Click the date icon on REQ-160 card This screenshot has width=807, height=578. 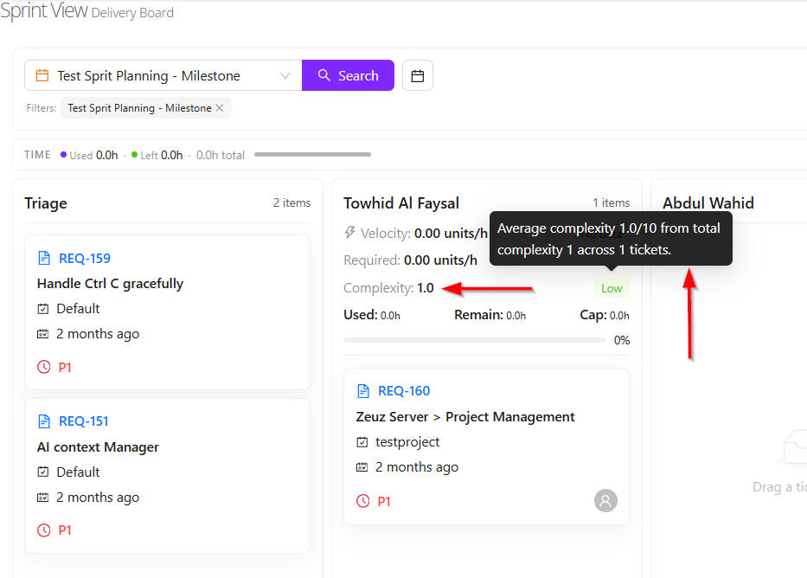(x=362, y=467)
